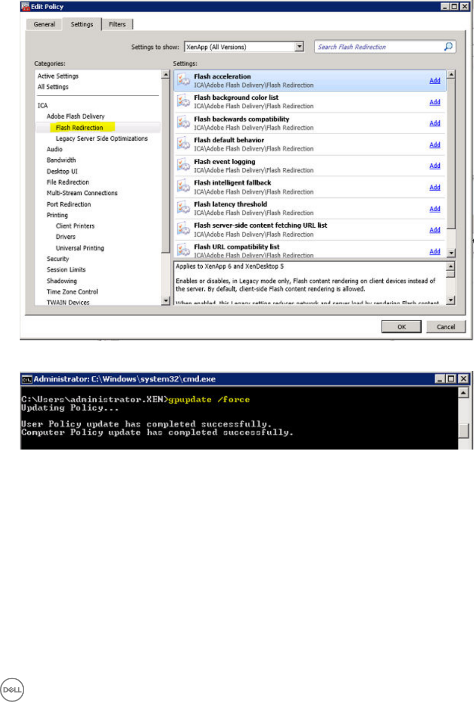Image resolution: width=474 pixels, height=702 pixels.
Task: Select the Session Limits category
Action: (66, 270)
